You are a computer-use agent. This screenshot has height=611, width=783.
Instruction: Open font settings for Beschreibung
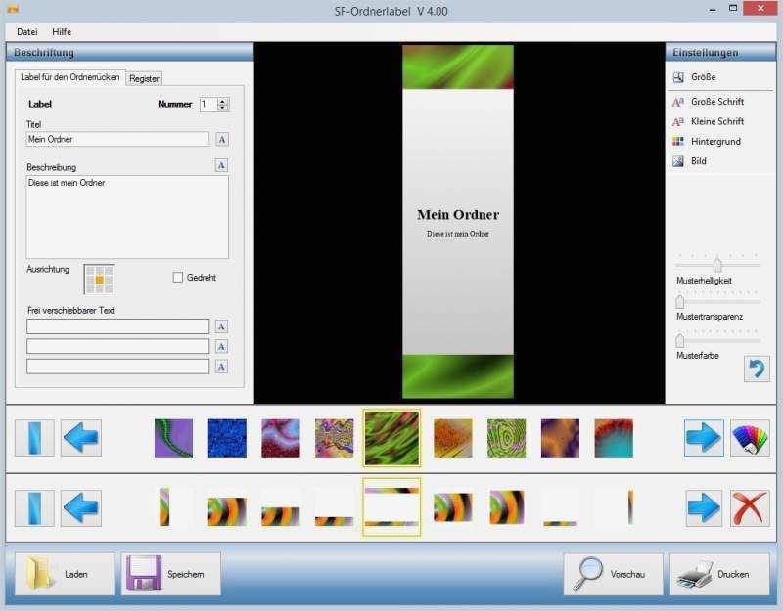tap(221, 165)
